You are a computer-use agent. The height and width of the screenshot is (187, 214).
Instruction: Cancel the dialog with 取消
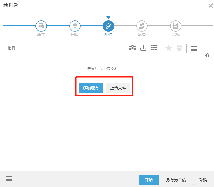point(203,180)
